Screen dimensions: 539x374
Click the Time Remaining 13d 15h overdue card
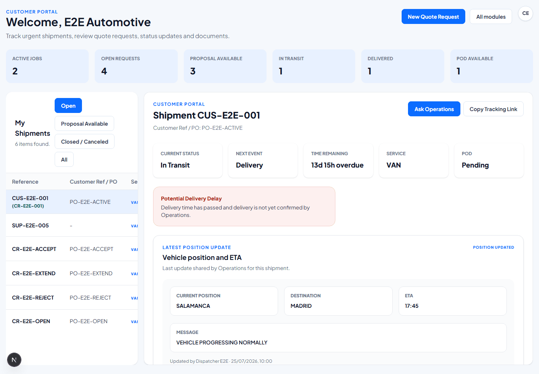tap(338, 160)
